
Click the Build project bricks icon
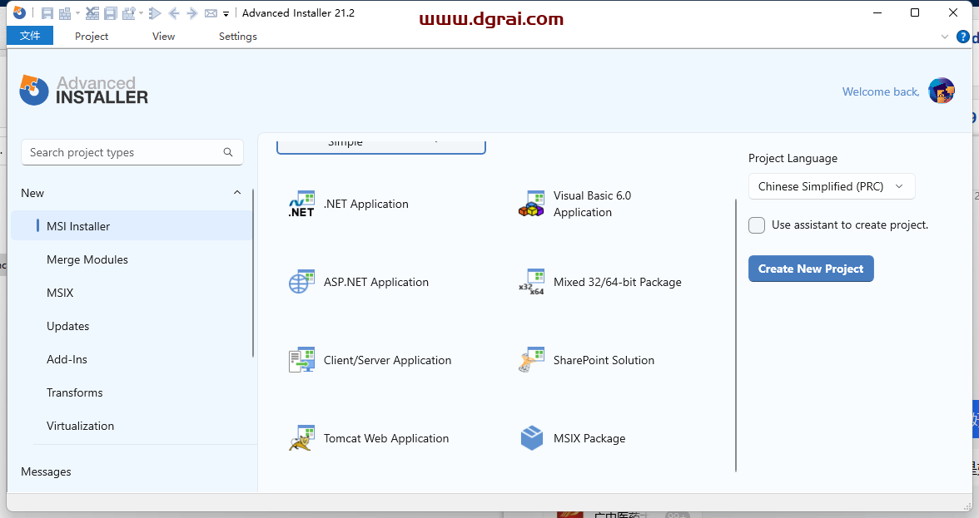click(64, 13)
